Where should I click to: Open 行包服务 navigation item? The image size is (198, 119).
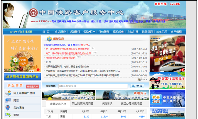click(x=104, y=32)
